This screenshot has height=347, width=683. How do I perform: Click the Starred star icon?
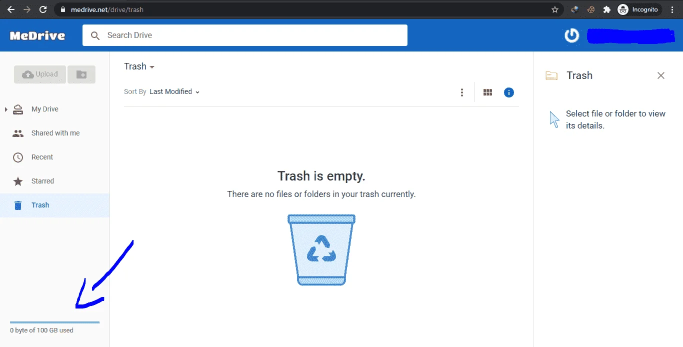(18, 181)
